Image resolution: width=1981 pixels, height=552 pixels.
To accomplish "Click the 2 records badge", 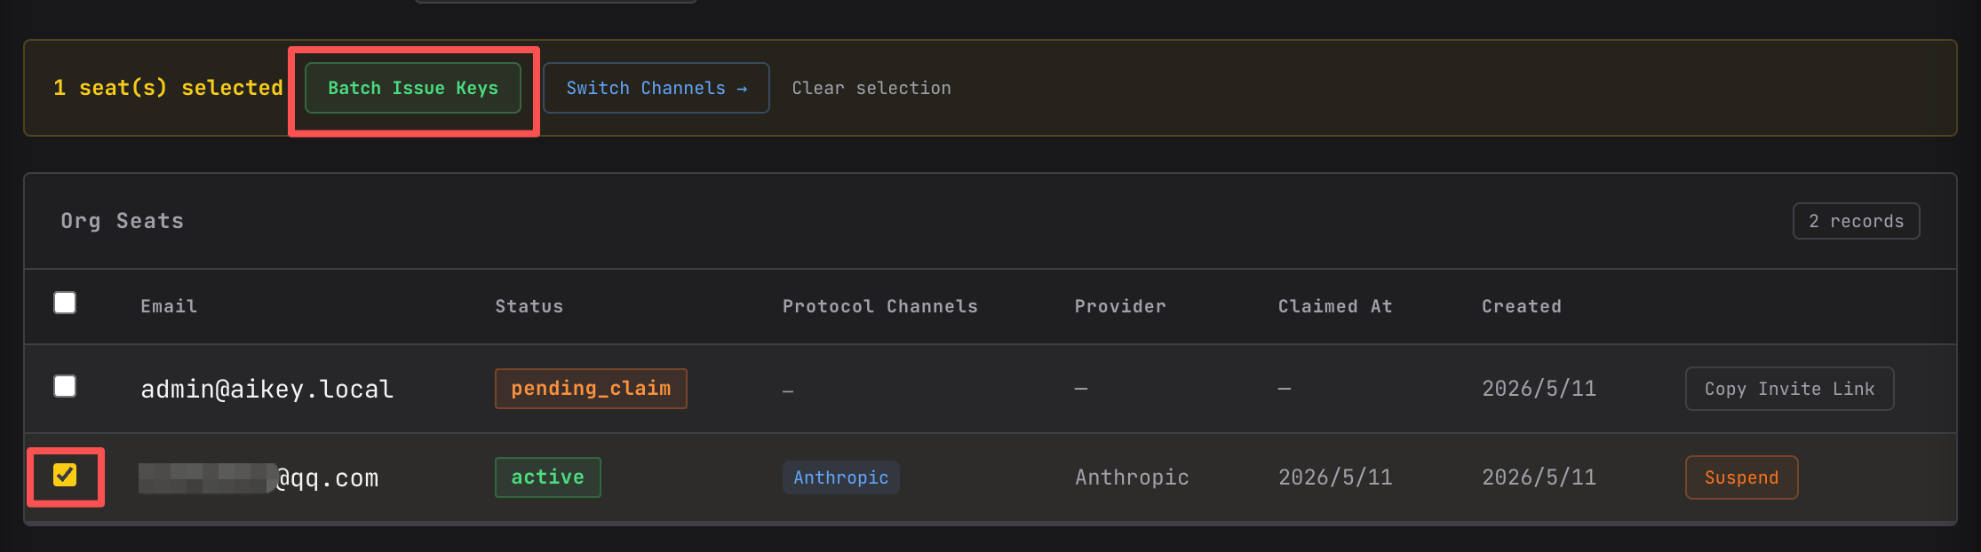I will tap(1857, 221).
